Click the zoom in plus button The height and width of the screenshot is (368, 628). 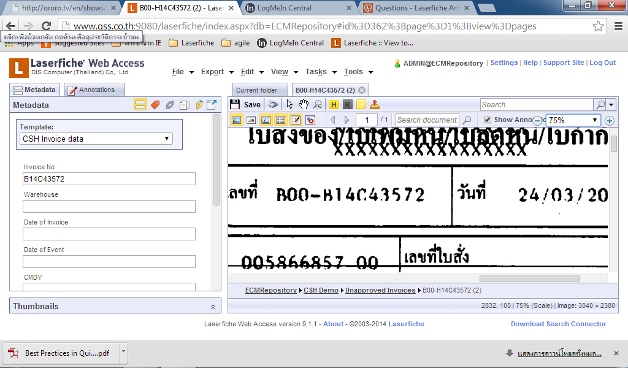(610, 121)
